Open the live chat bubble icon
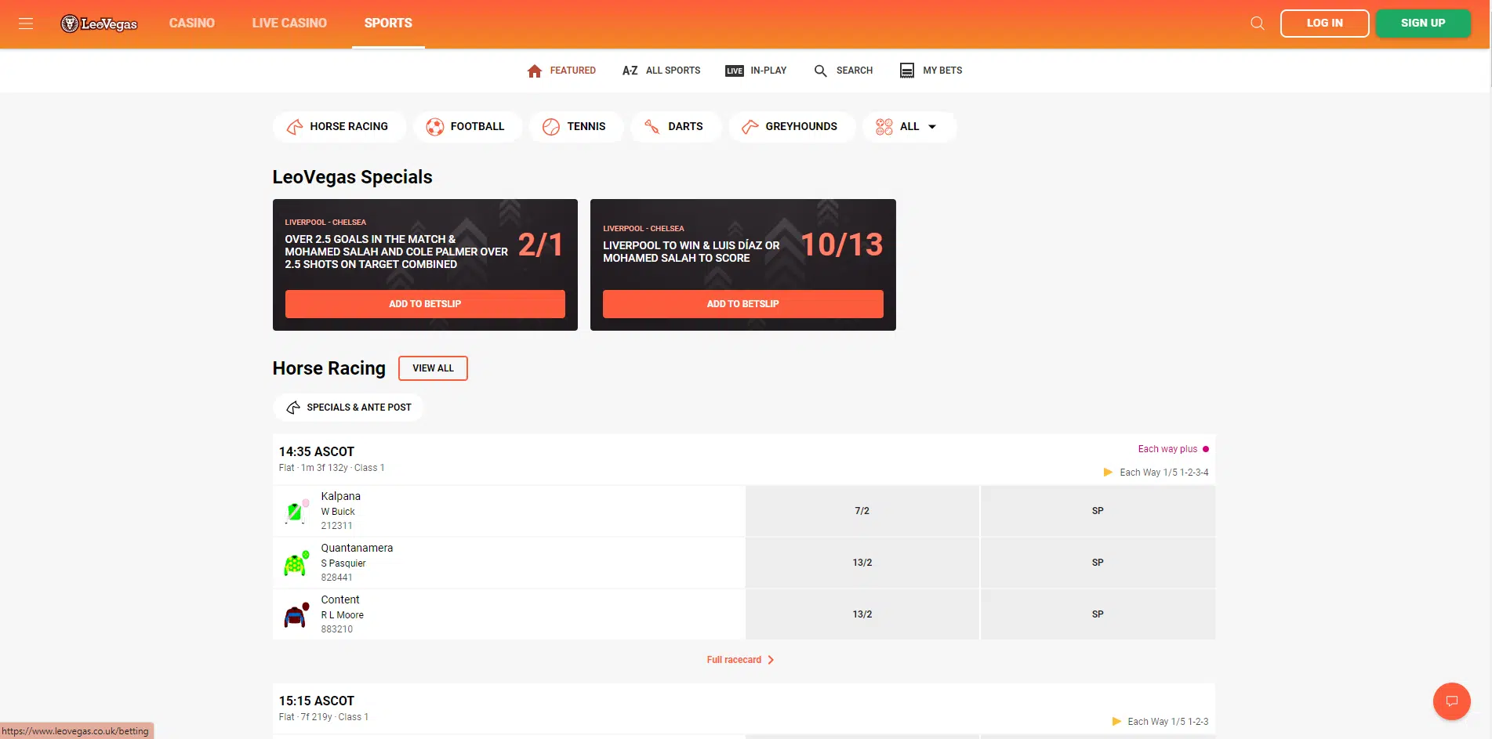This screenshot has width=1492, height=739. click(x=1452, y=701)
